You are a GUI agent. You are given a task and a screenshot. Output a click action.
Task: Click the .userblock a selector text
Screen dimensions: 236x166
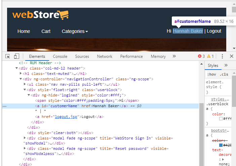click(x=217, y=106)
